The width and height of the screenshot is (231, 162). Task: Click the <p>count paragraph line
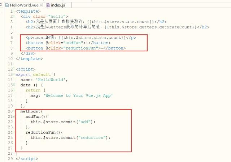pos(81,38)
